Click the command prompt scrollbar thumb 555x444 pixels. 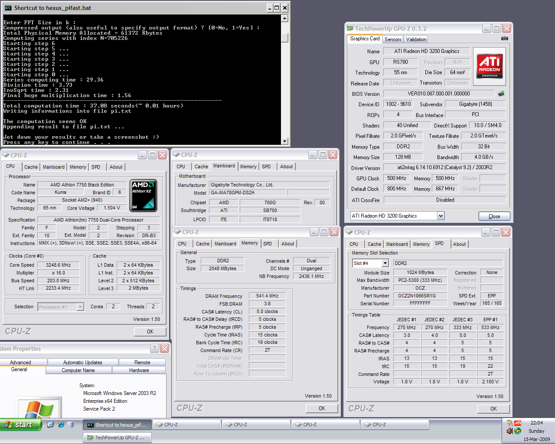[x=285, y=37]
